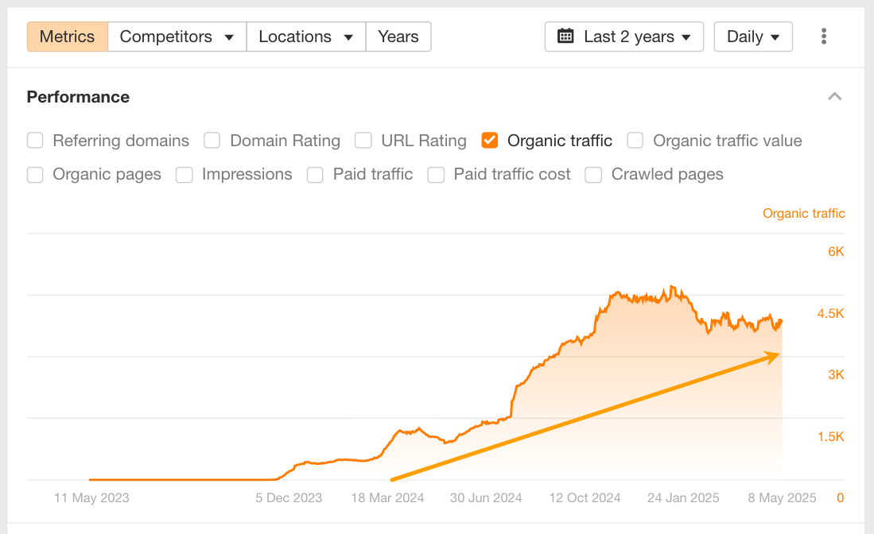Open the three-dot more options menu
874x534 pixels.
(824, 37)
